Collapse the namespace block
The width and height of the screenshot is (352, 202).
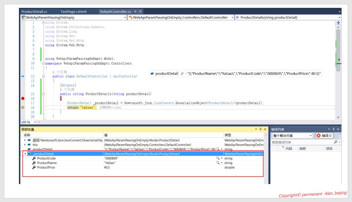pos(43,63)
